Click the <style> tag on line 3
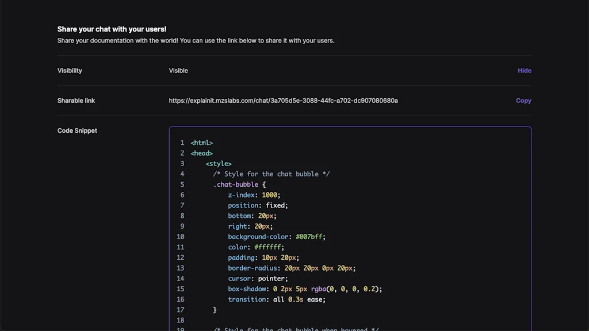589x331 pixels. tap(219, 163)
